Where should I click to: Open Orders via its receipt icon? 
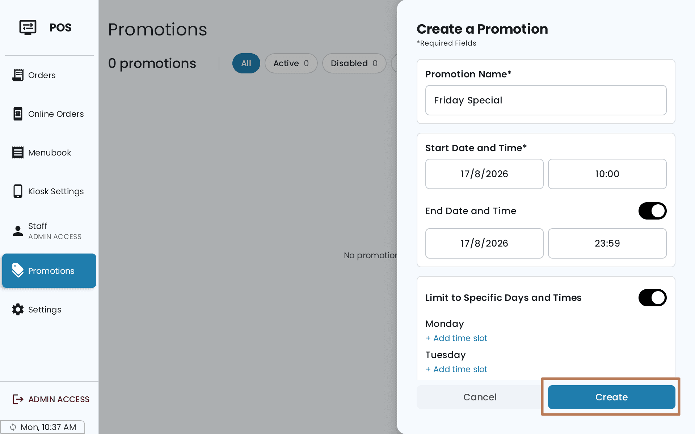pyautogui.click(x=18, y=75)
